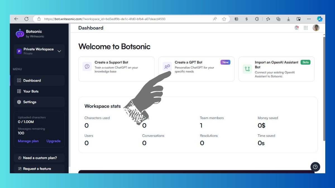The image size is (335, 188).
Task: Click the Manage plan link
Action: tap(28, 141)
